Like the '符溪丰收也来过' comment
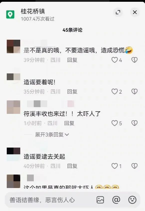This screenshot has height=211, width=145. click(115, 123)
